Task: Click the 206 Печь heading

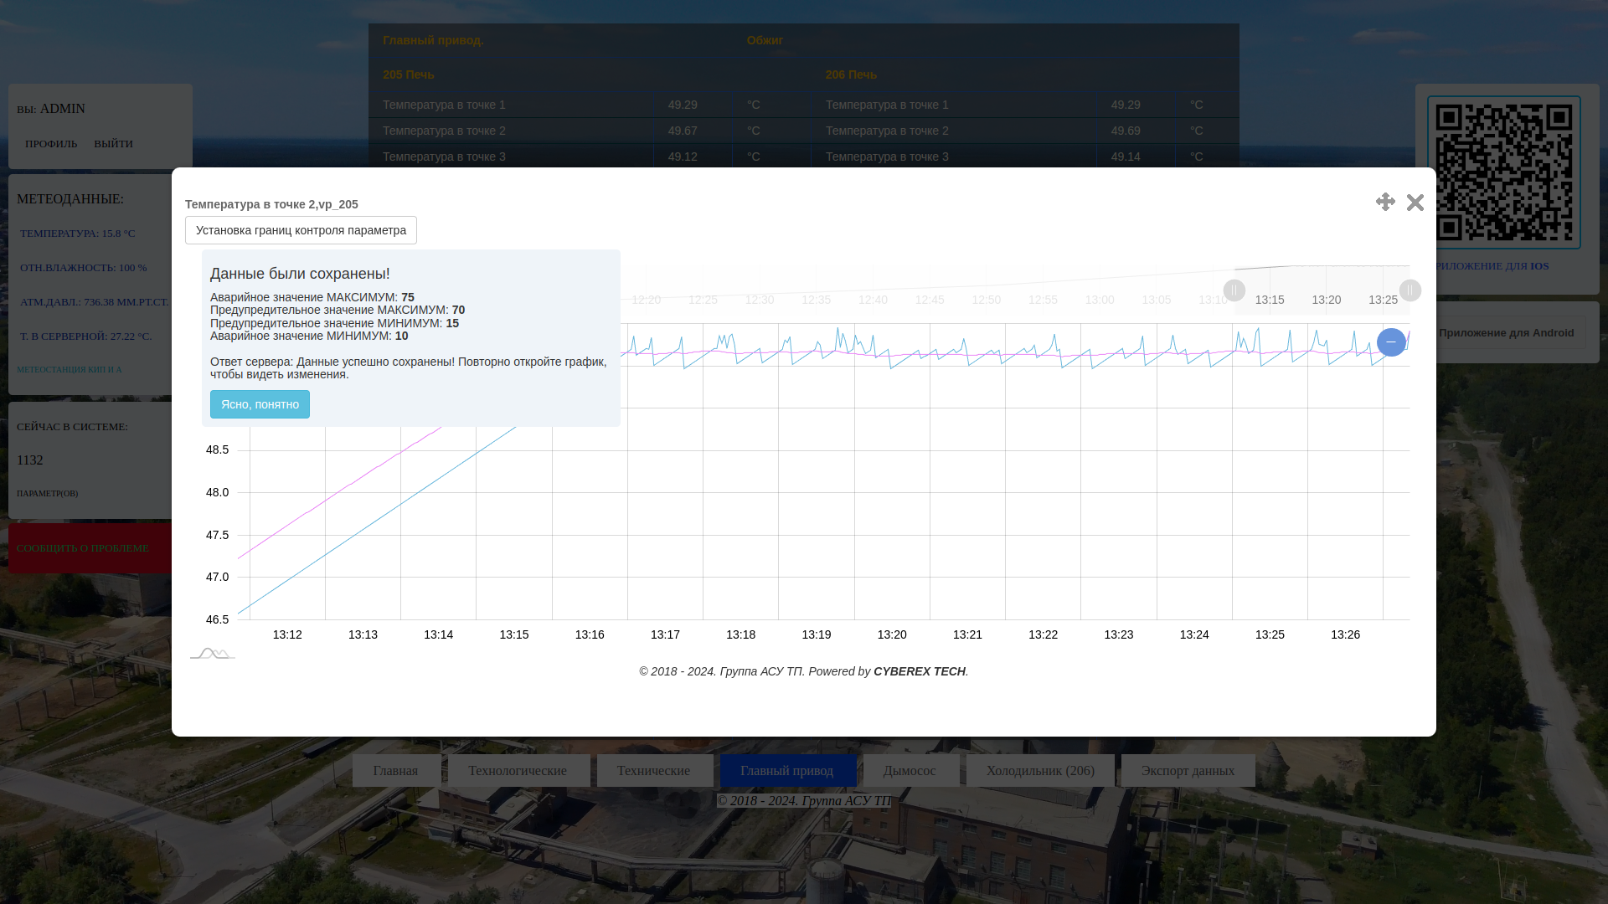Action: pyautogui.click(x=851, y=74)
